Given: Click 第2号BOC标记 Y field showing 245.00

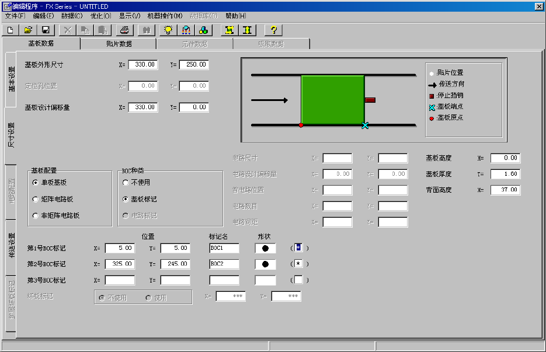Looking at the screenshot, I should click(x=176, y=264).
